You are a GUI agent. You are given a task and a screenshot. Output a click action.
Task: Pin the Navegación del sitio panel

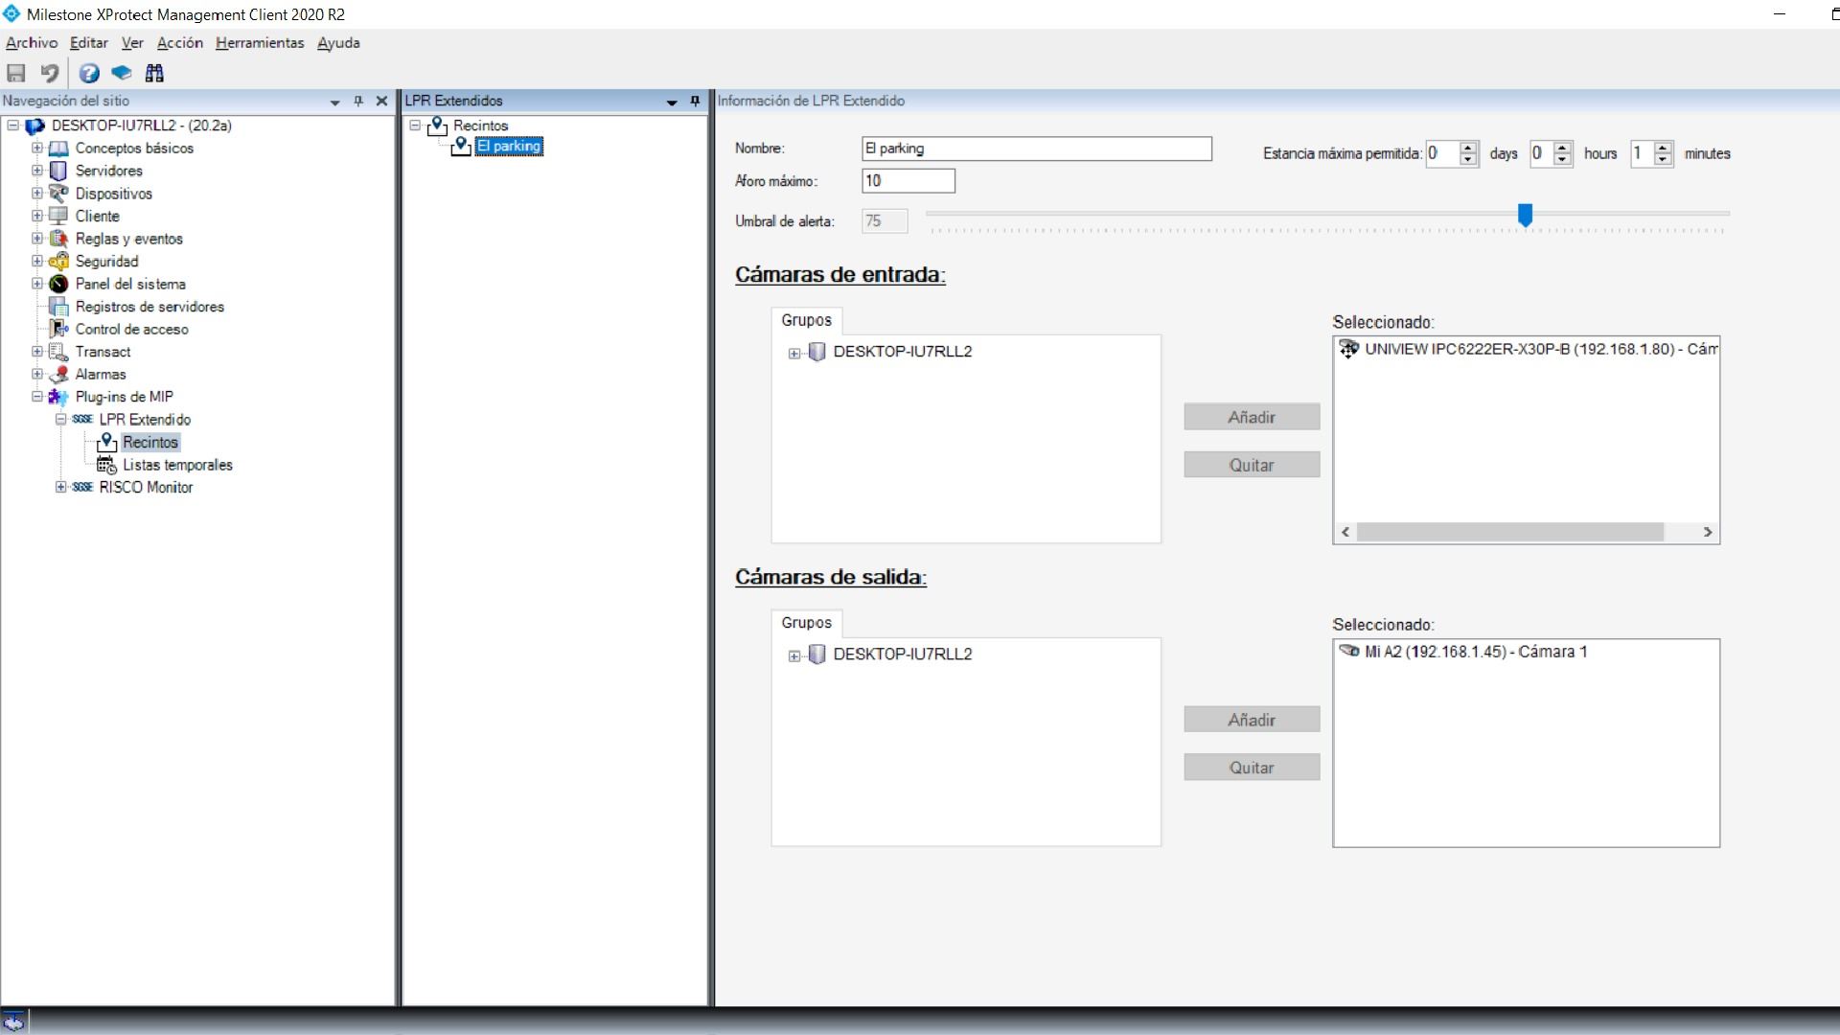click(x=358, y=101)
